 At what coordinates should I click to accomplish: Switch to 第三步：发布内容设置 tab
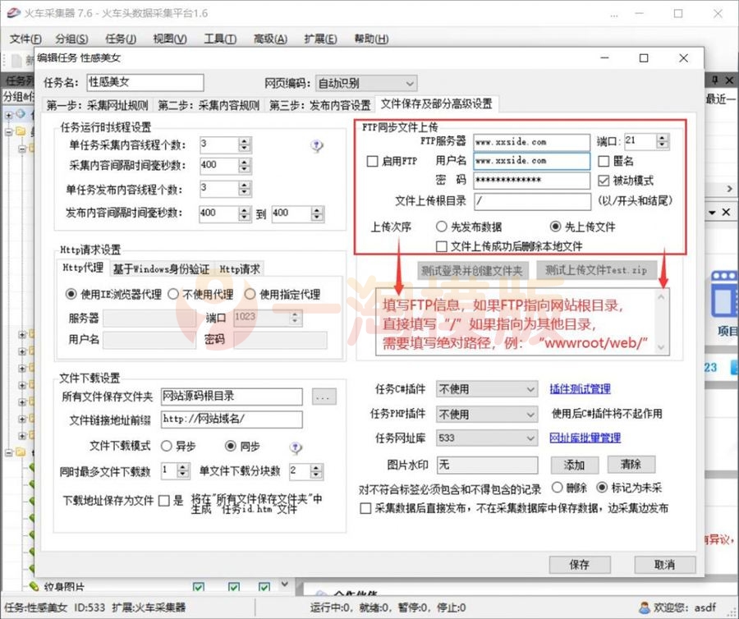pyautogui.click(x=319, y=105)
